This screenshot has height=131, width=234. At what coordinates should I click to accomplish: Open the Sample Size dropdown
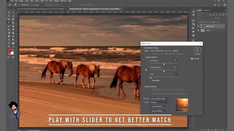[37, 5]
